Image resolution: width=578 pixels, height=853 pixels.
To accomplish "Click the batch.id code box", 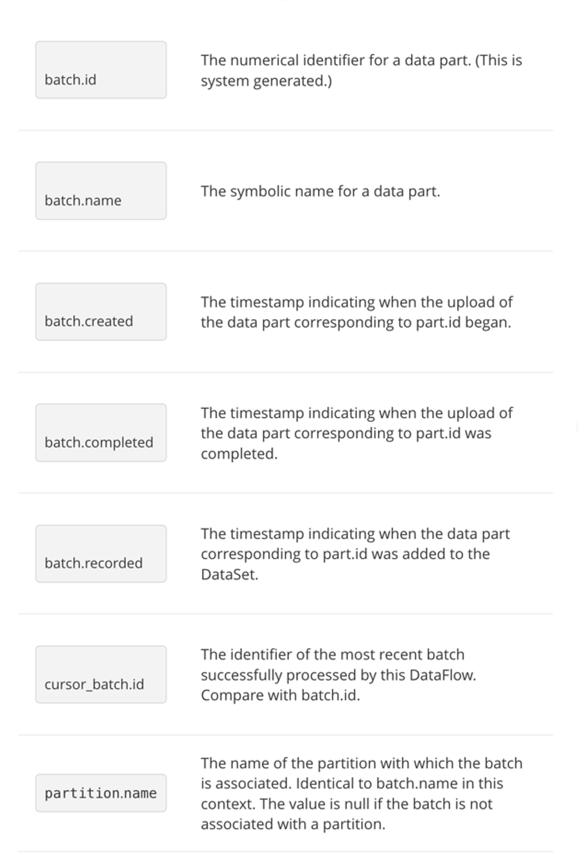I will click(101, 70).
